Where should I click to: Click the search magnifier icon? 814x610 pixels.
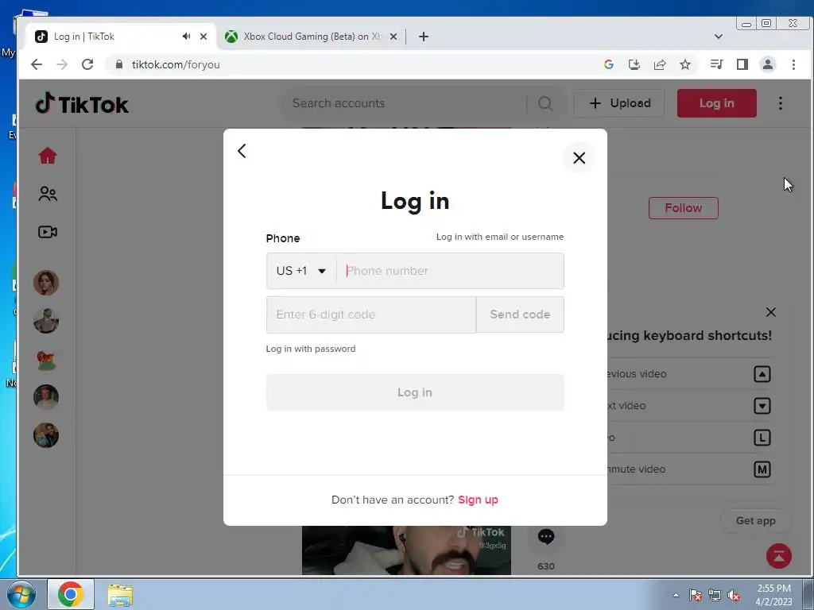(545, 103)
